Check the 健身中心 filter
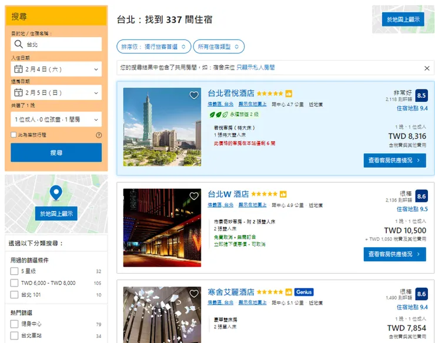 point(14,324)
